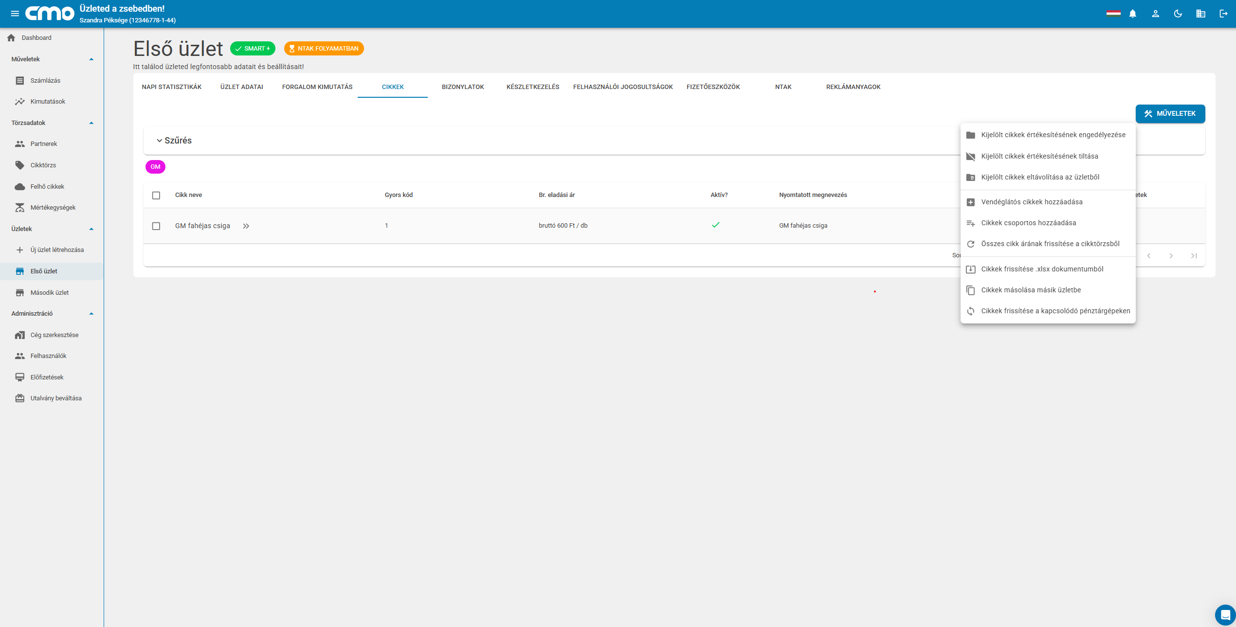Tick the select-all checkbox in table header
Viewport: 1236px width, 627px height.
pos(156,195)
